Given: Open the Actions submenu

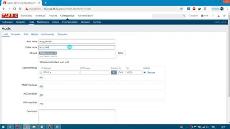Looking at the screenshot, I should 55,22.
